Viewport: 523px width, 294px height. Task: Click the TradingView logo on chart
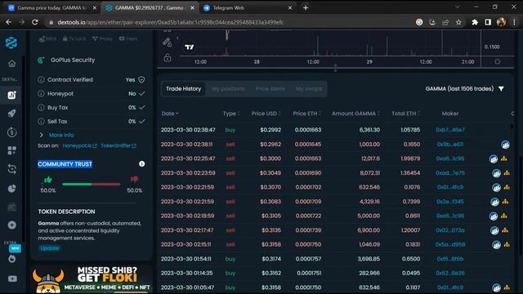click(x=190, y=47)
